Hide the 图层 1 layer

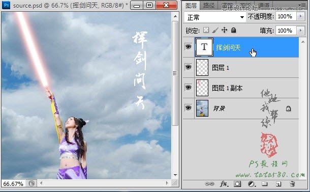tap(188, 67)
